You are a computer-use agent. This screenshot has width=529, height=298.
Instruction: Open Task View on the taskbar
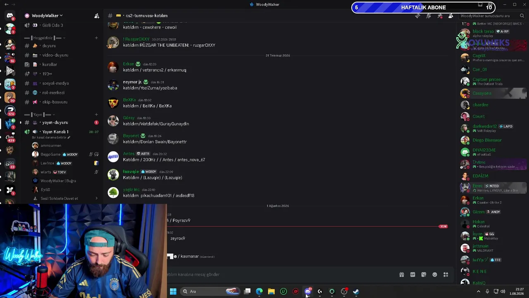click(x=247, y=291)
